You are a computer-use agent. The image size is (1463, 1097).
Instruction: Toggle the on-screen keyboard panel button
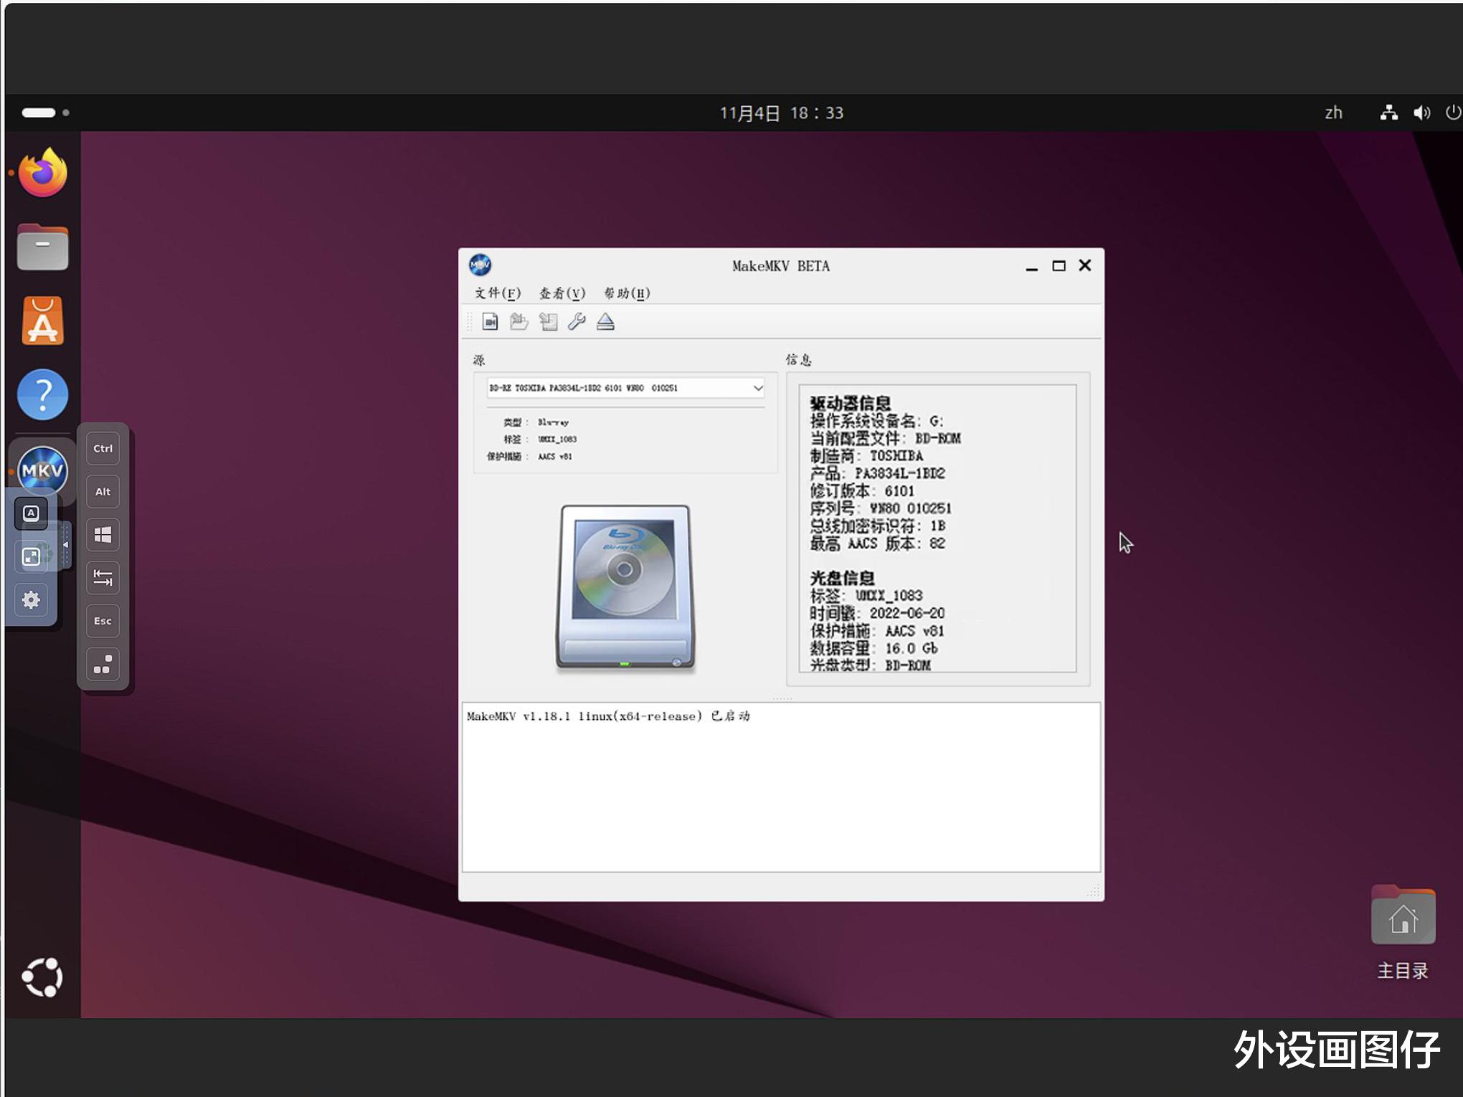point(31,513)
